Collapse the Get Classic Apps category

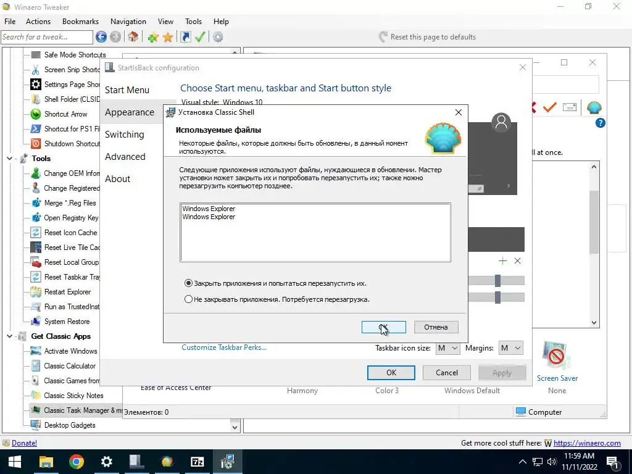[9, 336]
